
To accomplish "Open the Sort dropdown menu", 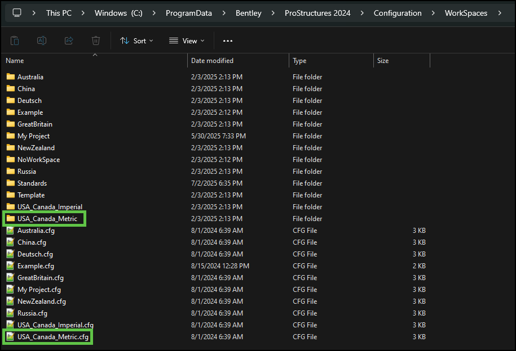I will point(136,40).
